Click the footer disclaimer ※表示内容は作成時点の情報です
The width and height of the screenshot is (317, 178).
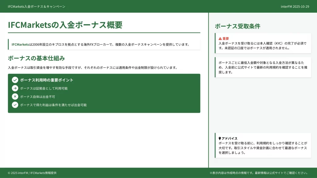(x=259, y=173)
